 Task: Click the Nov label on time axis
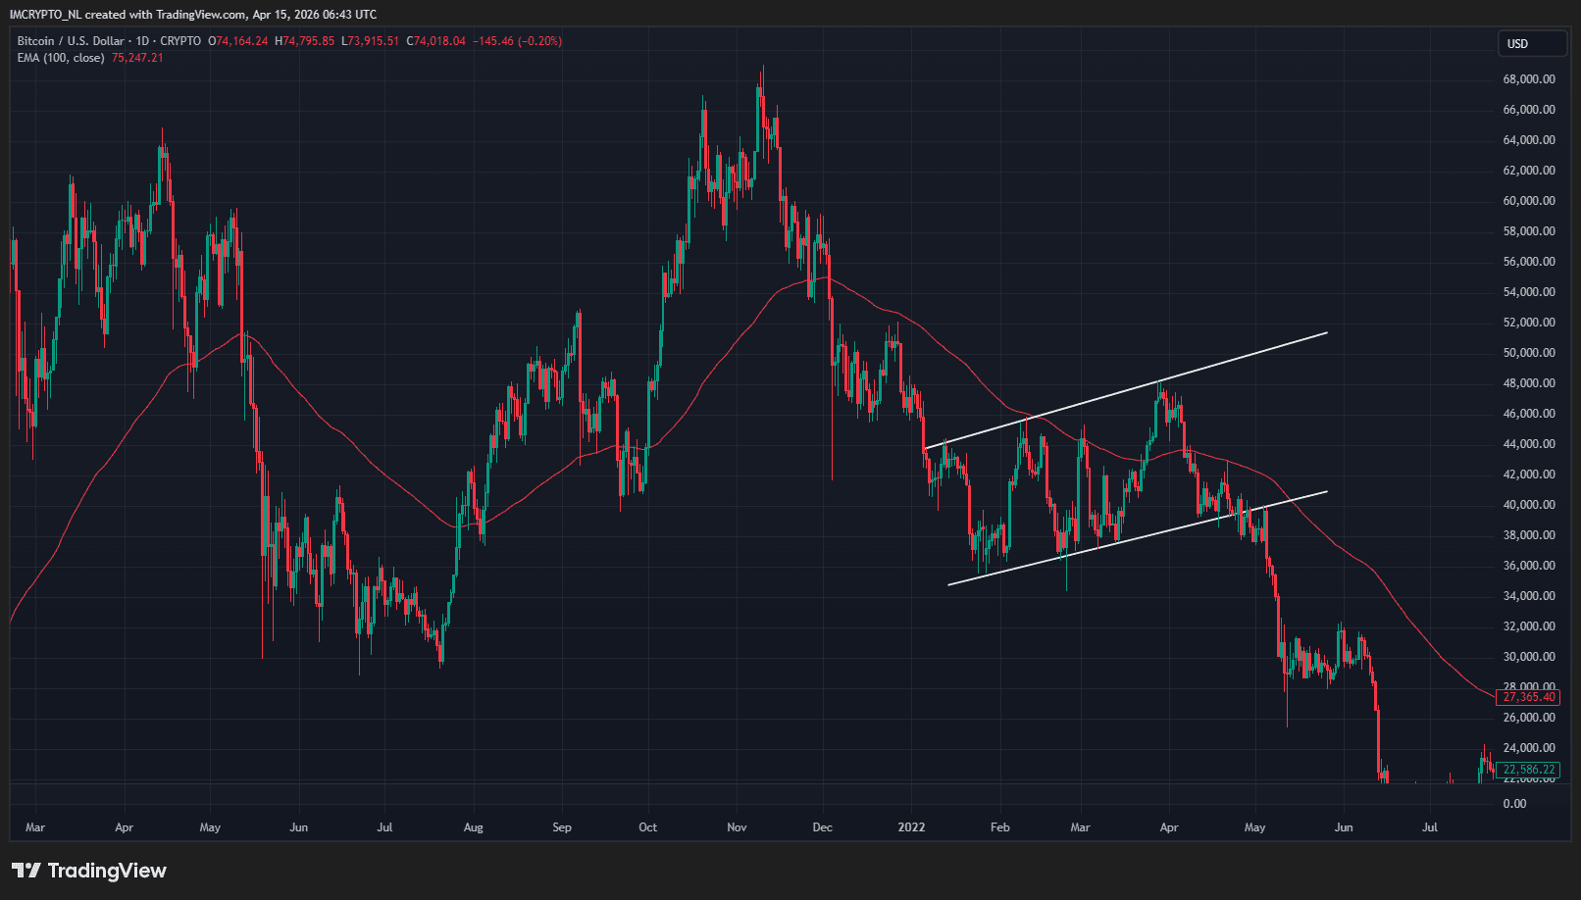(x=737, y=827)
